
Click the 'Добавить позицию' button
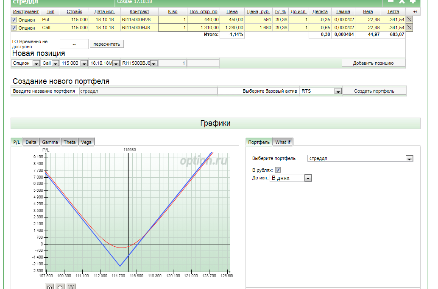(x=373, y=63)
